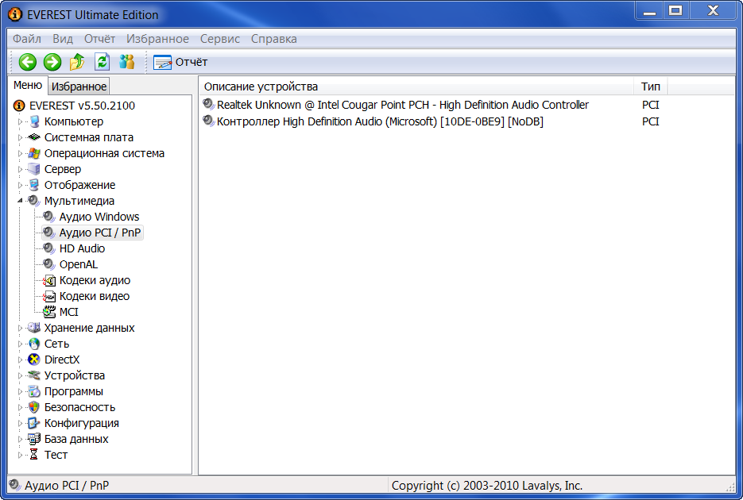This screenshot has width=743, height=500.
Task: Expand the Безопасность tree node
Action: click(20, 407)
